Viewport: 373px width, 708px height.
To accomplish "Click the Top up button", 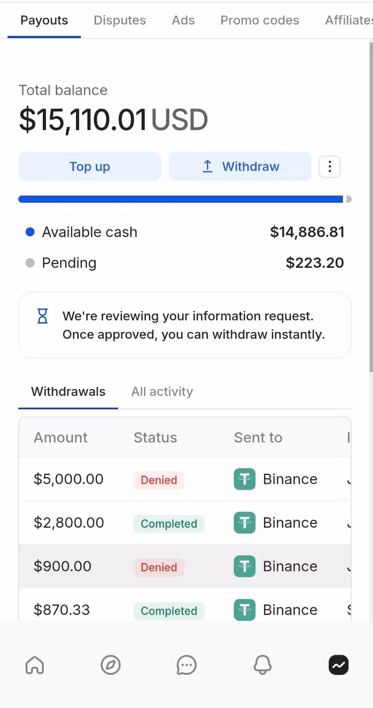I will [90, 167].
